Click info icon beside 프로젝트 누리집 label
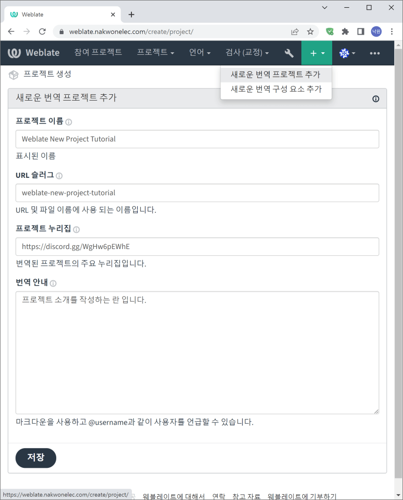Screen dimensions: 403x500 [x=76, y=229]
